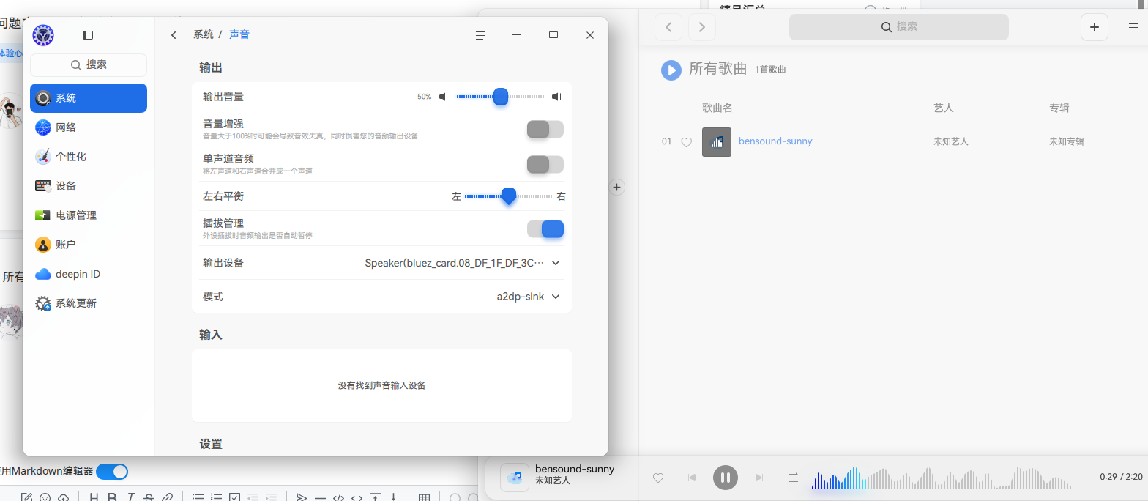This screenshot has height=501, width=1148.
Task: Pause the playing song
Action: [725, 478]
